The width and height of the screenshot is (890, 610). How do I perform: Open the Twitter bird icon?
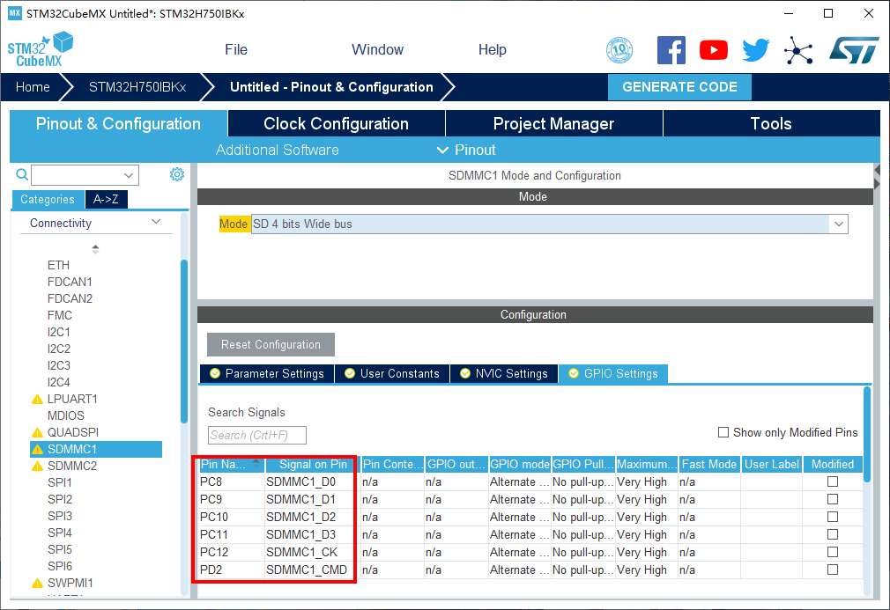point(755,50)
